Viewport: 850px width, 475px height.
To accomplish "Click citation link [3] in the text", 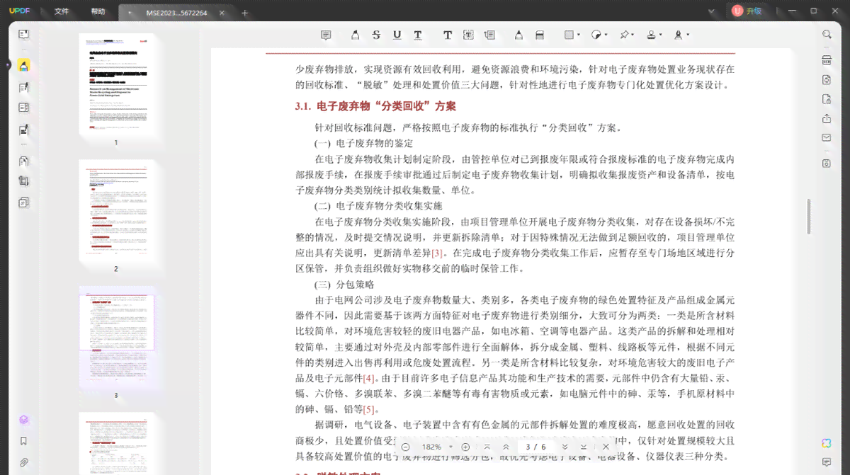I will coord(438,253).
